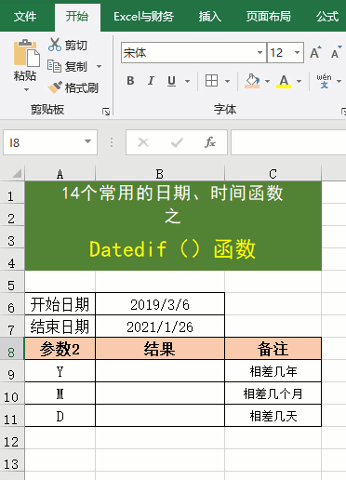Image resolution: width=346 pixels, height=480 pixels.
Task: Expand the phonetic guide dropdown arrow
Action: point(339,81)
